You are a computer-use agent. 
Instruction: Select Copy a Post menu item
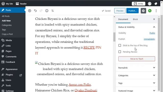pos(7,34)
